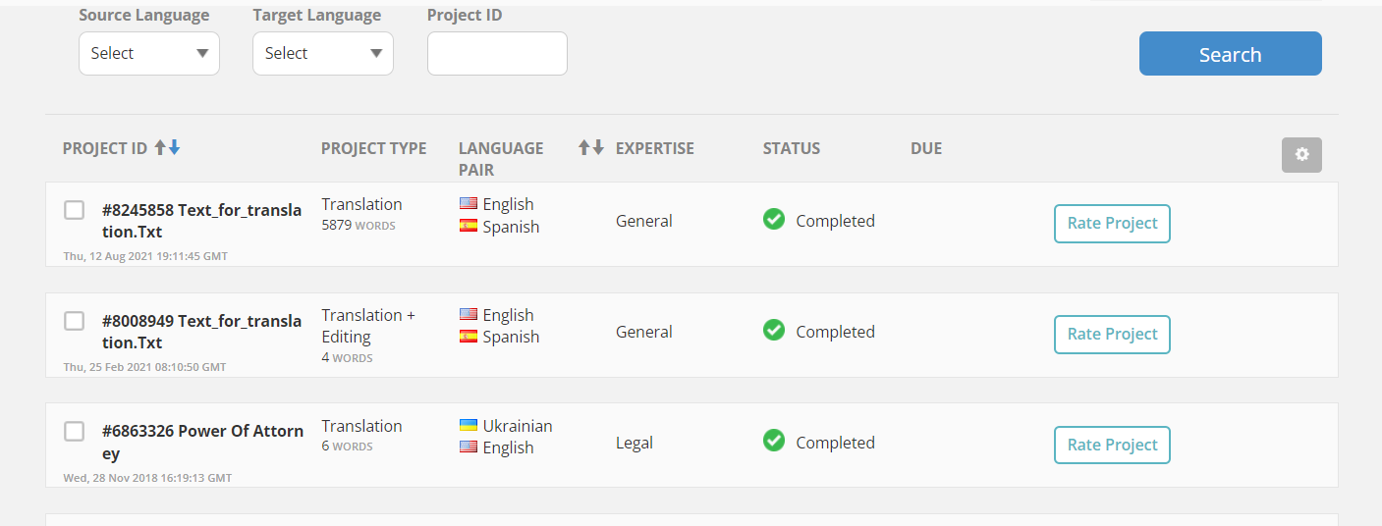
Task: Tick the checkbox for project #8008949
Action: [74, 321]
